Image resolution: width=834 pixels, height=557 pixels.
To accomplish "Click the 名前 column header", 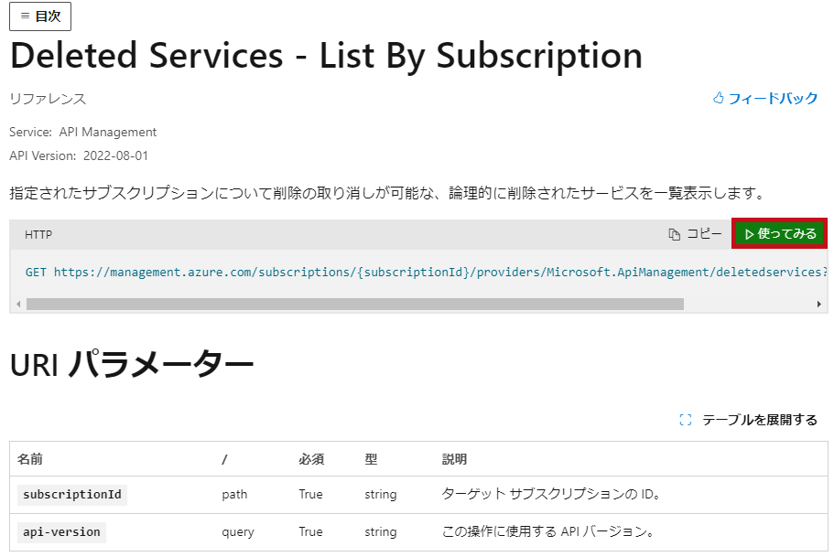I will click(30, 459).
